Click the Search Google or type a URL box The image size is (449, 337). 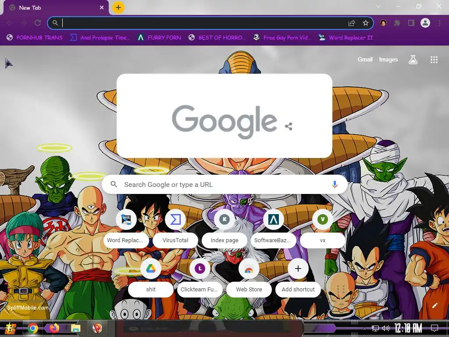point(225,185)
